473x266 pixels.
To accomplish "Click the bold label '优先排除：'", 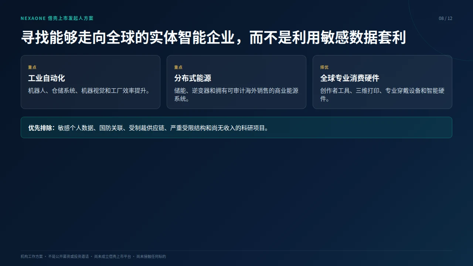I will (42, 128).
